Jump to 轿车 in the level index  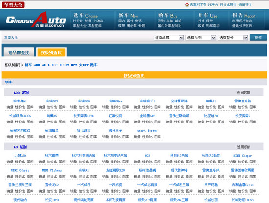(28, 65)
